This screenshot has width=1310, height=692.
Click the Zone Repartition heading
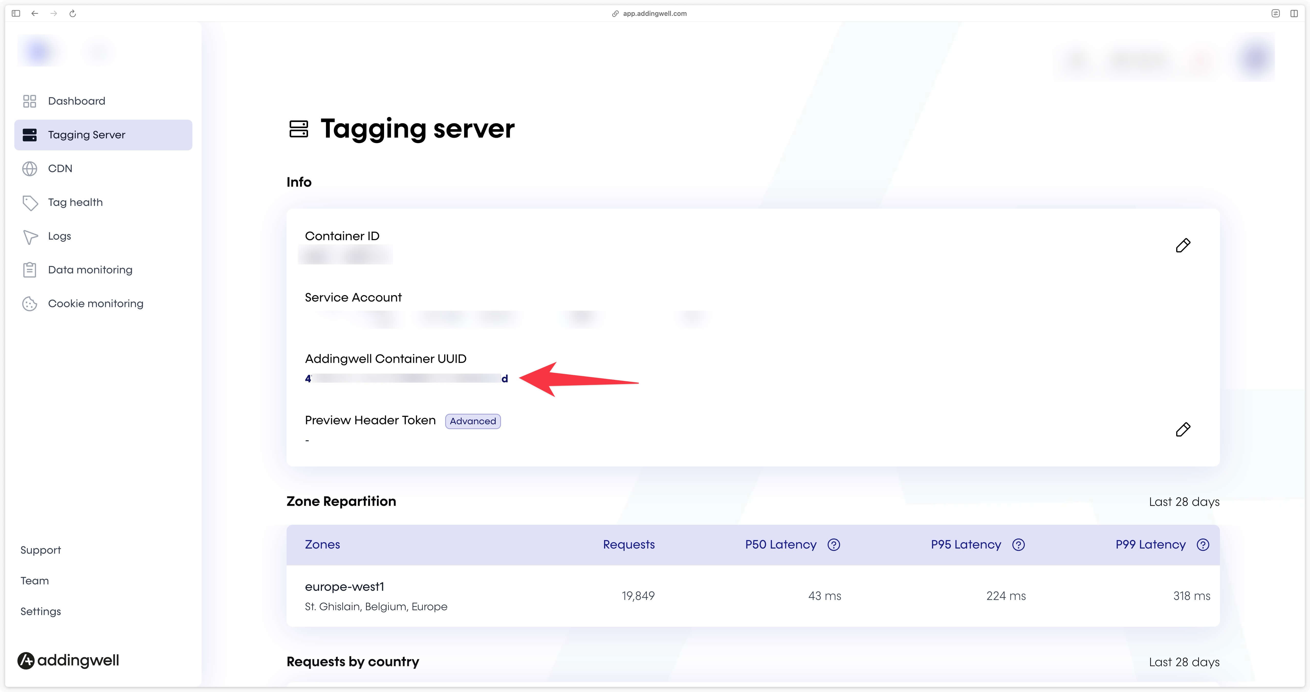tap(341, 501)
